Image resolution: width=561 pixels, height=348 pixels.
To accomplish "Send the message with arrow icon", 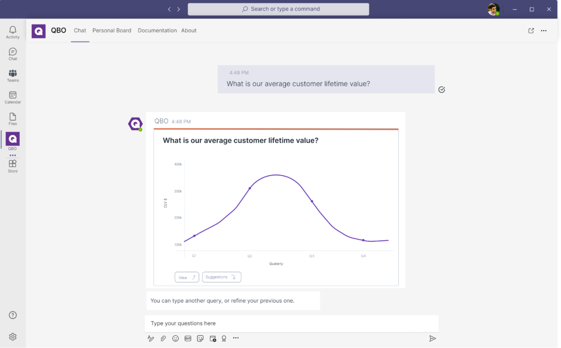I will (x=432, y=339).
